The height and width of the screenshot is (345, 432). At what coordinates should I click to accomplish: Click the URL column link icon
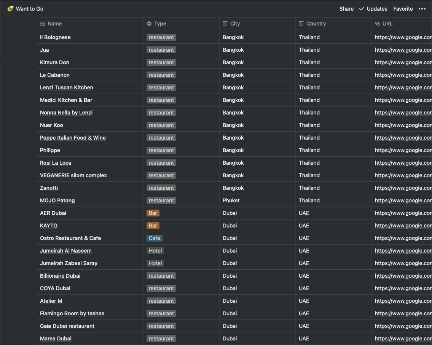pyautogui.click(x=378, y=24)
